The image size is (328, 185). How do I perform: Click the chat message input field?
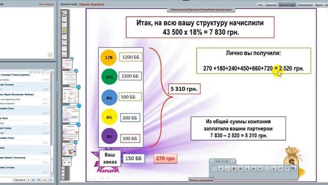[x=6, y=180]
